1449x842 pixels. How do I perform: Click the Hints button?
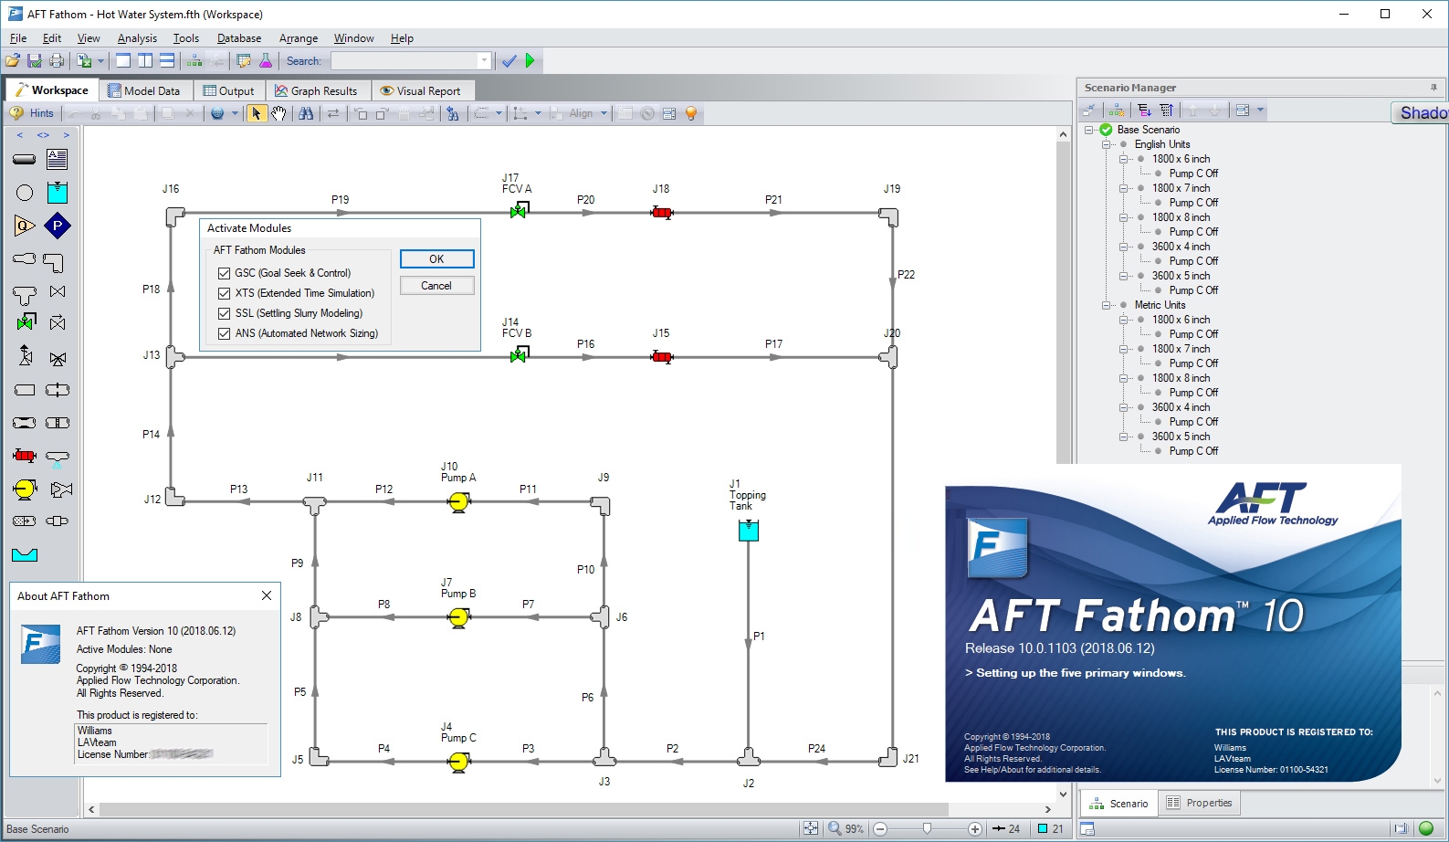click(x=33, y=113)
